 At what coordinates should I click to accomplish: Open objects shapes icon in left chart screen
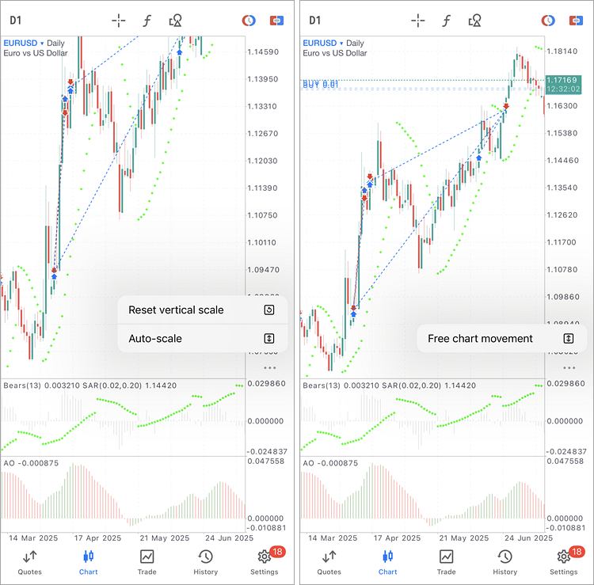click(x=176, y=21)
